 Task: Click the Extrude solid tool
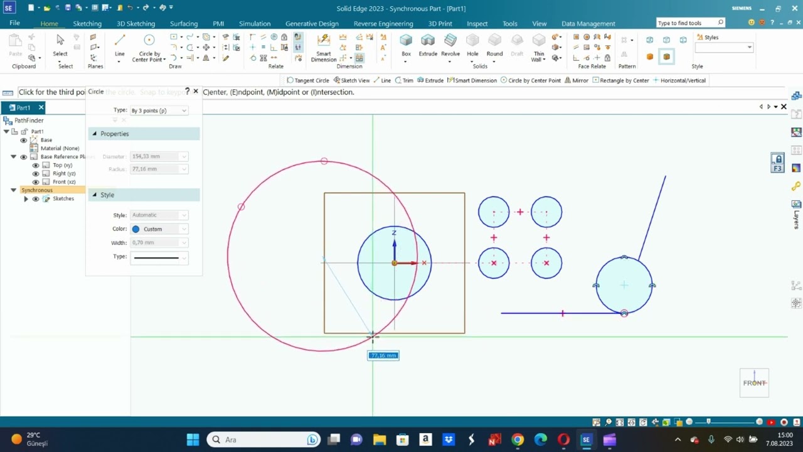click(x=428, y=45)
